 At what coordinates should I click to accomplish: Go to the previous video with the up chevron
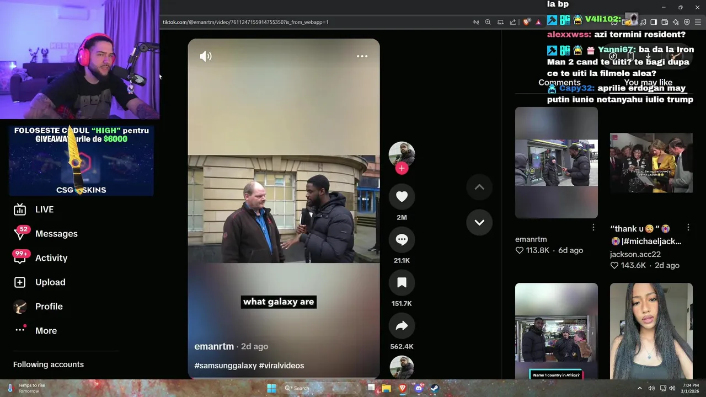pyautogui.click(x=479, y=187)
